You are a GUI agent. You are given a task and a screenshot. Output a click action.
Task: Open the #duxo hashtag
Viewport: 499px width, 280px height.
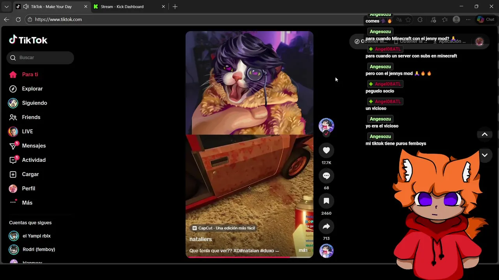tap(267, 251)
